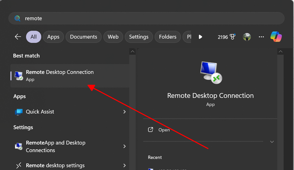Click the Remote desktop settings icon
Screen dimensions: 294x170
point(19,166)
